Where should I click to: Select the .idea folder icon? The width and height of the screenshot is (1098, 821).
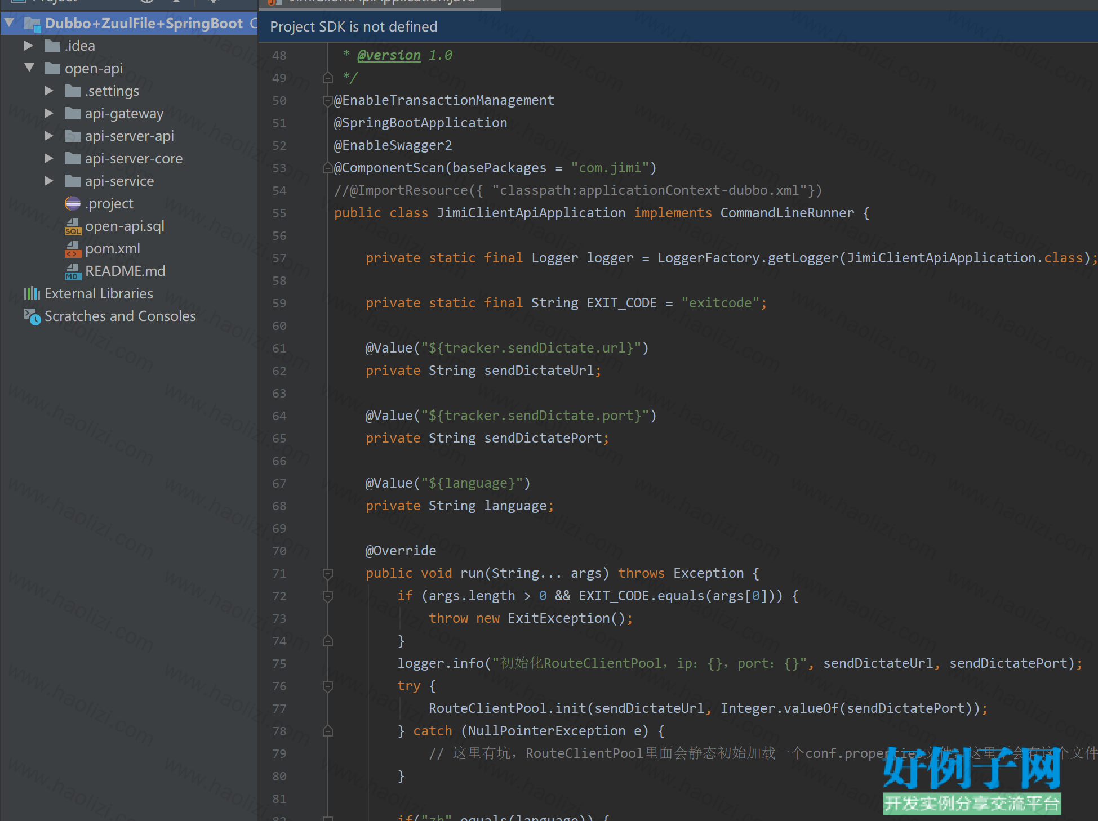[52, 46]
